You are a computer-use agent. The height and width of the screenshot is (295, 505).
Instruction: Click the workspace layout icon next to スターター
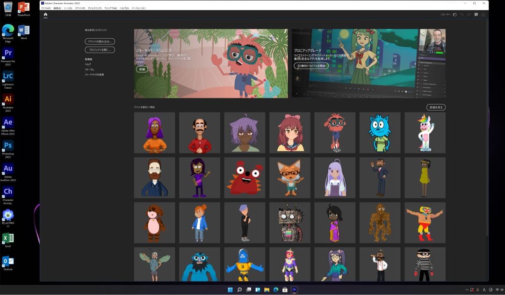click(x=455, y=14)
